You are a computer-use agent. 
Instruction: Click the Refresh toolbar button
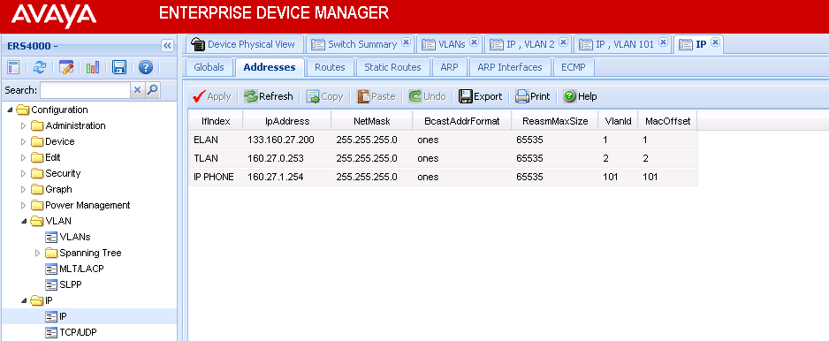click(x=269, y=97)
